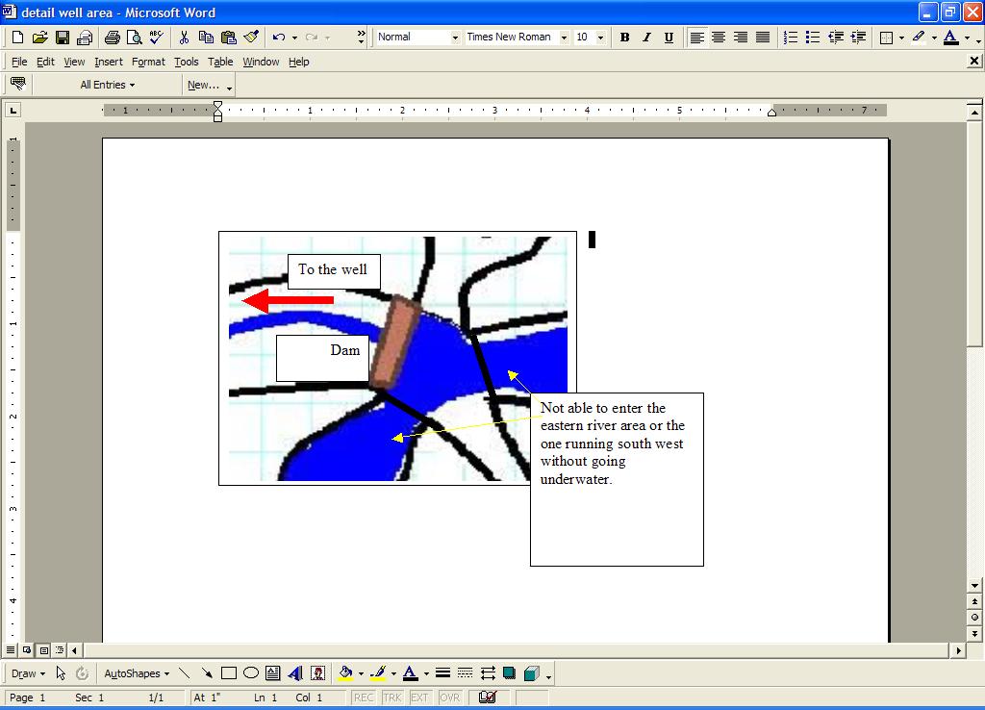Open the Insert menu
Screen dimensions: 985x710
coord(109,62)
